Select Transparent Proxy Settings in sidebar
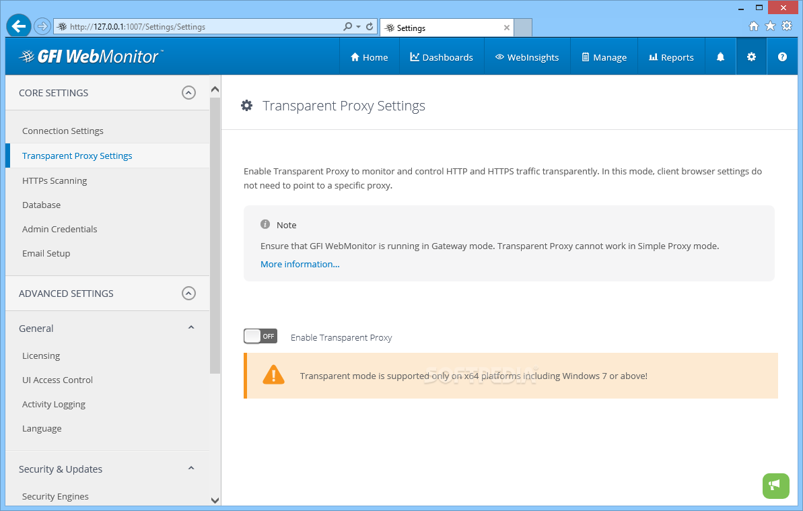Screen dimensions: 803x511 (x=77, y=156)
